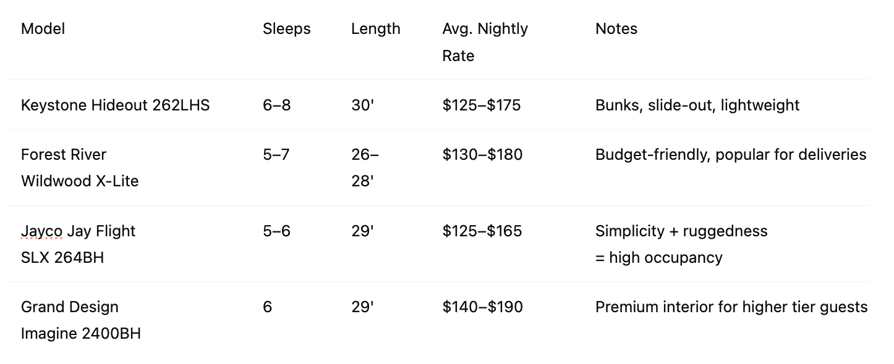Click the Budget-friendly, popular for deliveries note
This screenshot has height=364, width=894.
coord(731,154)
